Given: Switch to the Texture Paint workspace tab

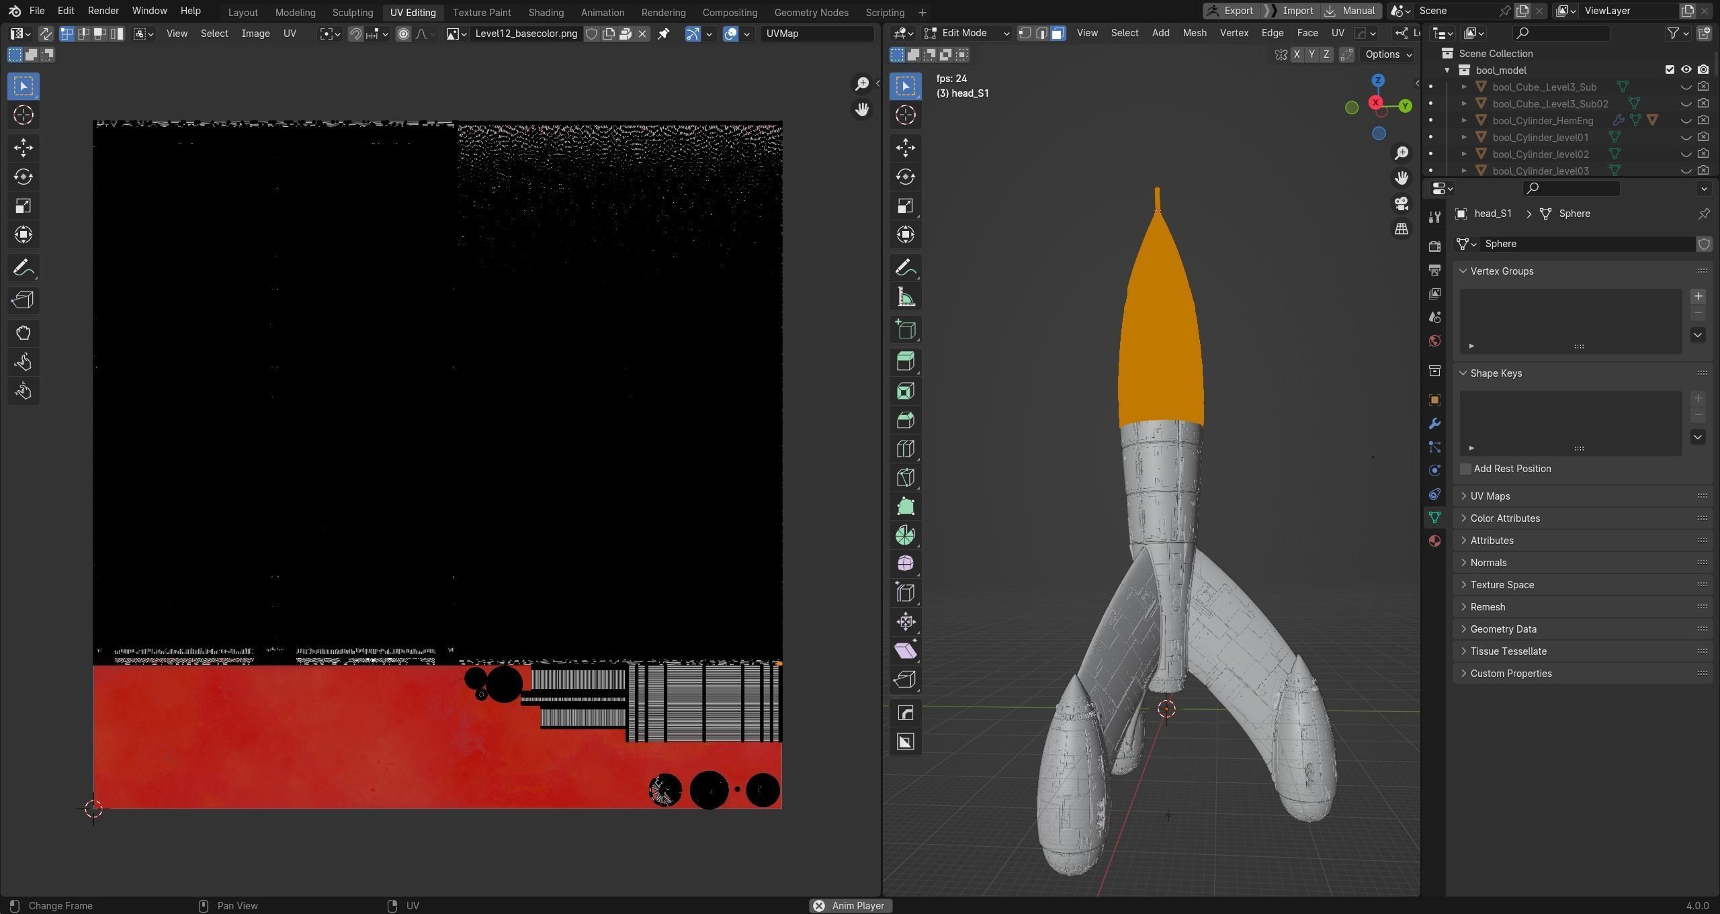Looking at the screenshot, I should (481, 12).
